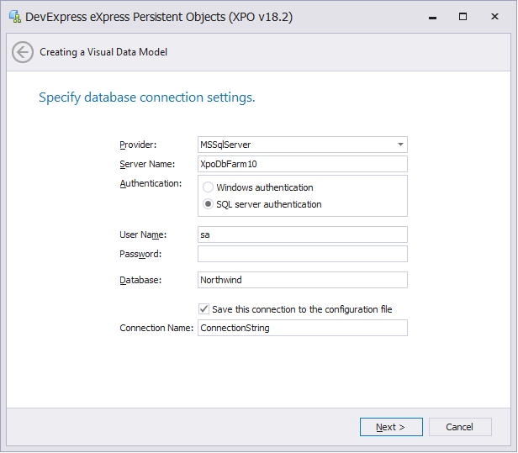Edit the Connection Name text box

coord(302,328)
